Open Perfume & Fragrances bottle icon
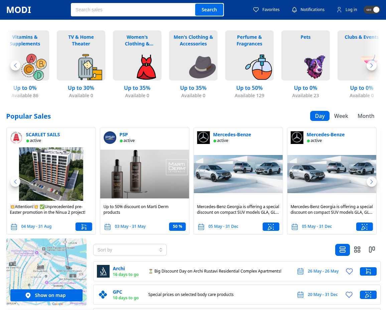The image size is (386, 310). (x=259, y=67)
